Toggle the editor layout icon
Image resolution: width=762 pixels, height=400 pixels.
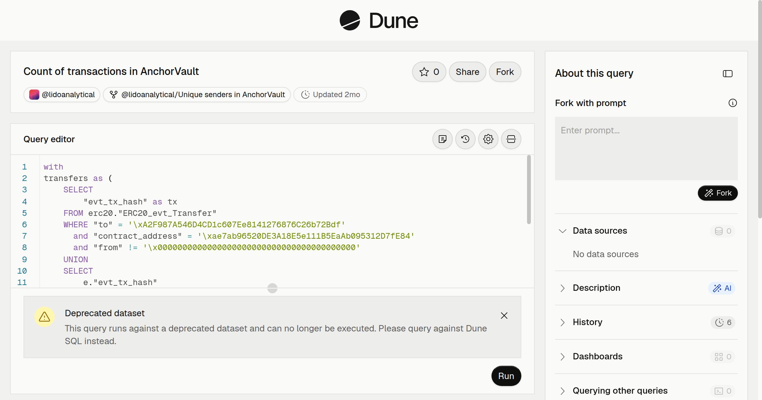[x=511, y=139]
